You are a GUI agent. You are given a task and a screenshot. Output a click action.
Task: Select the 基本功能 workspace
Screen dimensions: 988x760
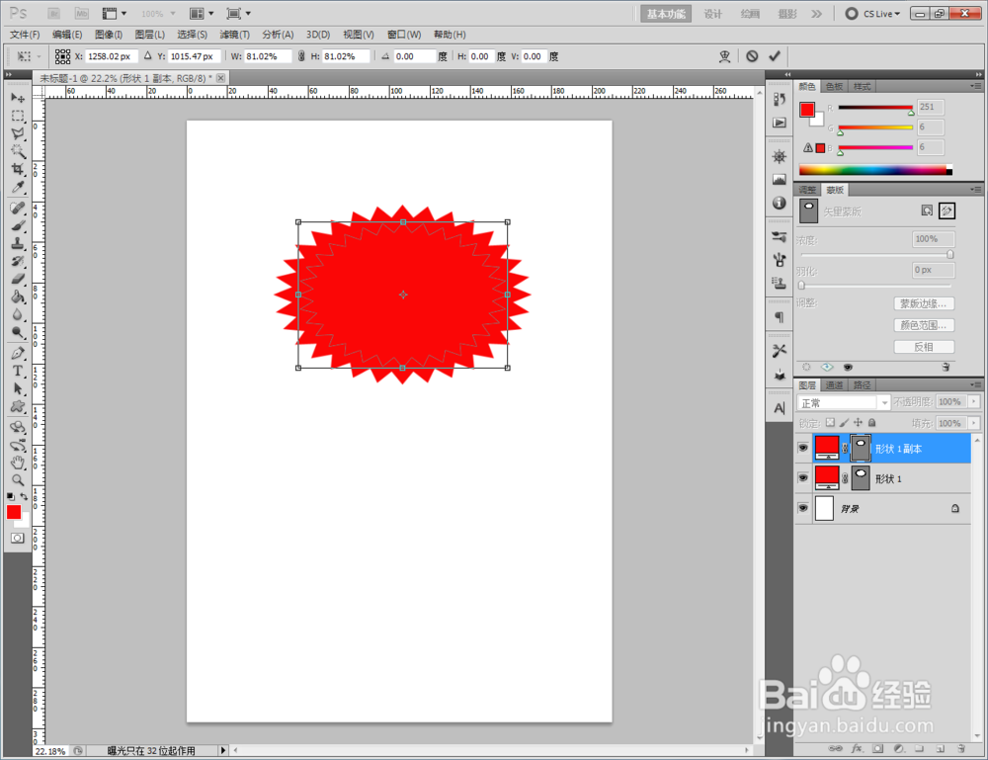666,14
